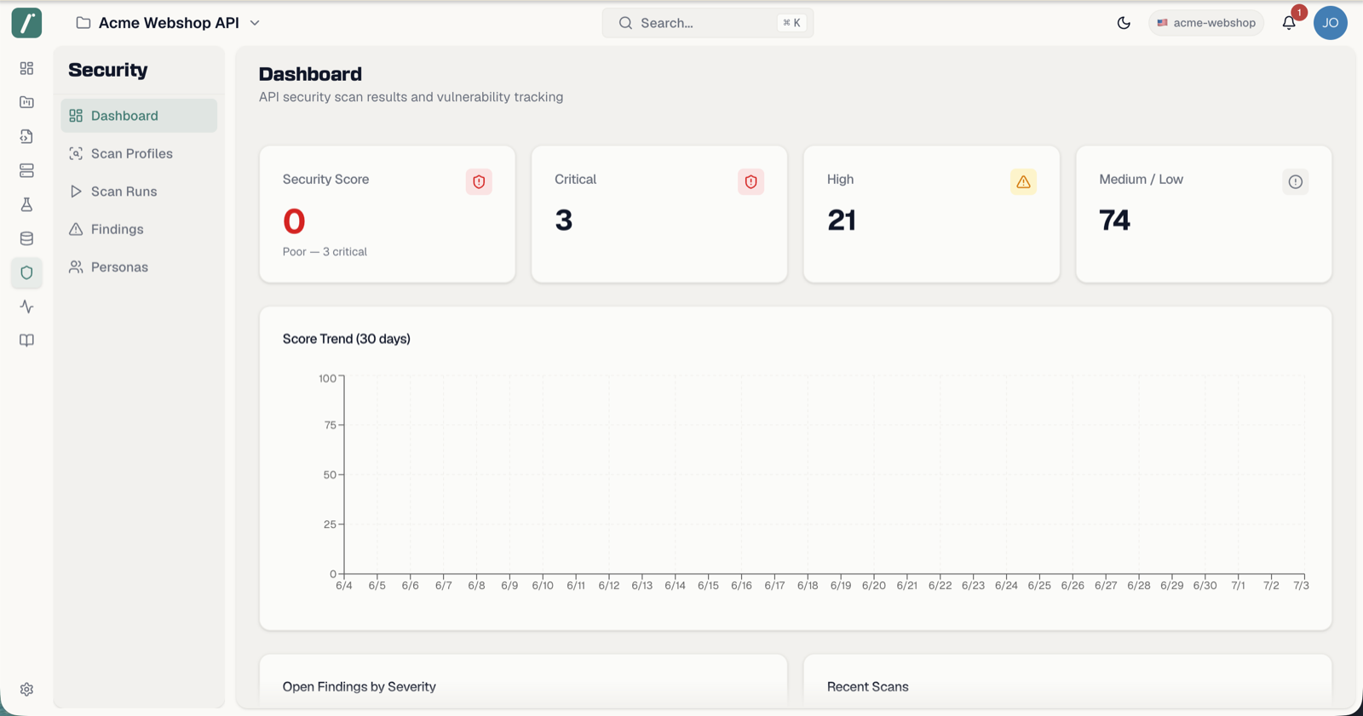Image resolution: width=1363 pixels, height=716 pixels.
Task: Focus the Search field
Action: pyautogui.click(x=708, y=23)
